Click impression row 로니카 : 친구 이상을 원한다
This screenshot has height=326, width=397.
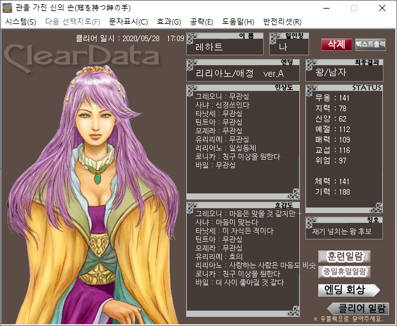[237, 157]
